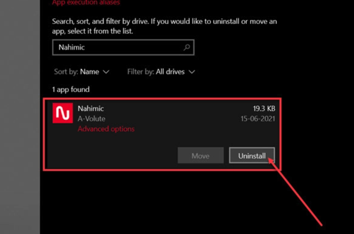
Task: Click the Nahimic app logo icon
Action: (x=63, y=113)
